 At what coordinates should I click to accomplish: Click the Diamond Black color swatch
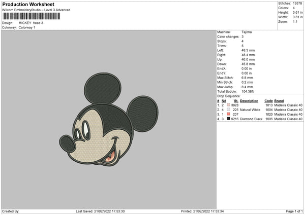[x=229, y=119]
